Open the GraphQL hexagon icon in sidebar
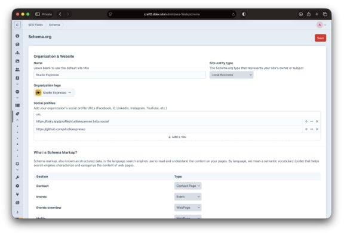This screenshot has width=344, height=235. click(17, 164)
